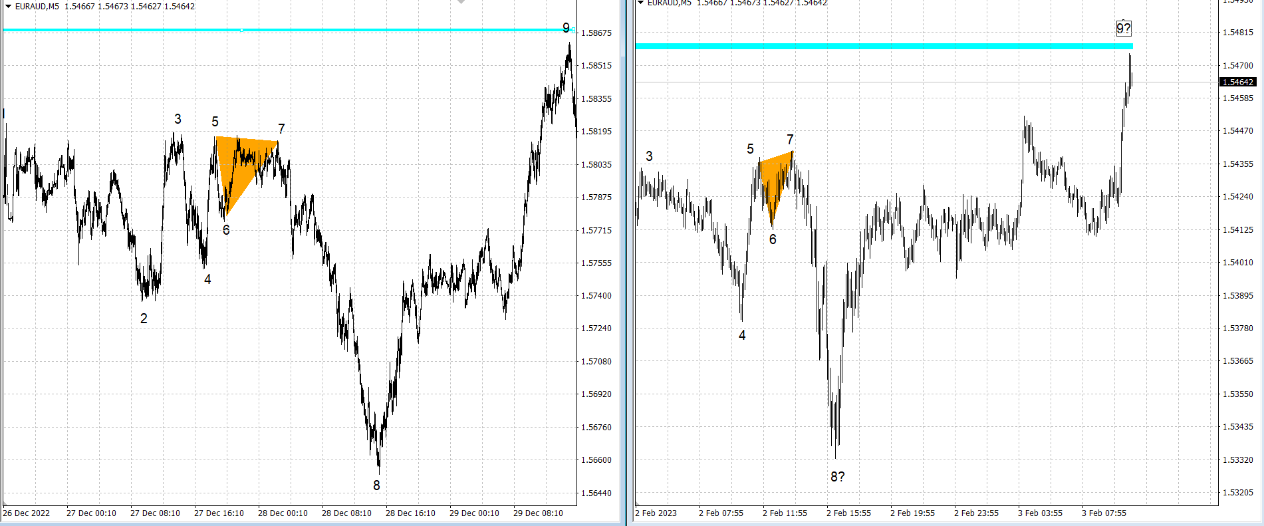Click the EURAUD,M5 title on left chart
The width and height of the screenshot is (1264, 526).
coord(37,7)
